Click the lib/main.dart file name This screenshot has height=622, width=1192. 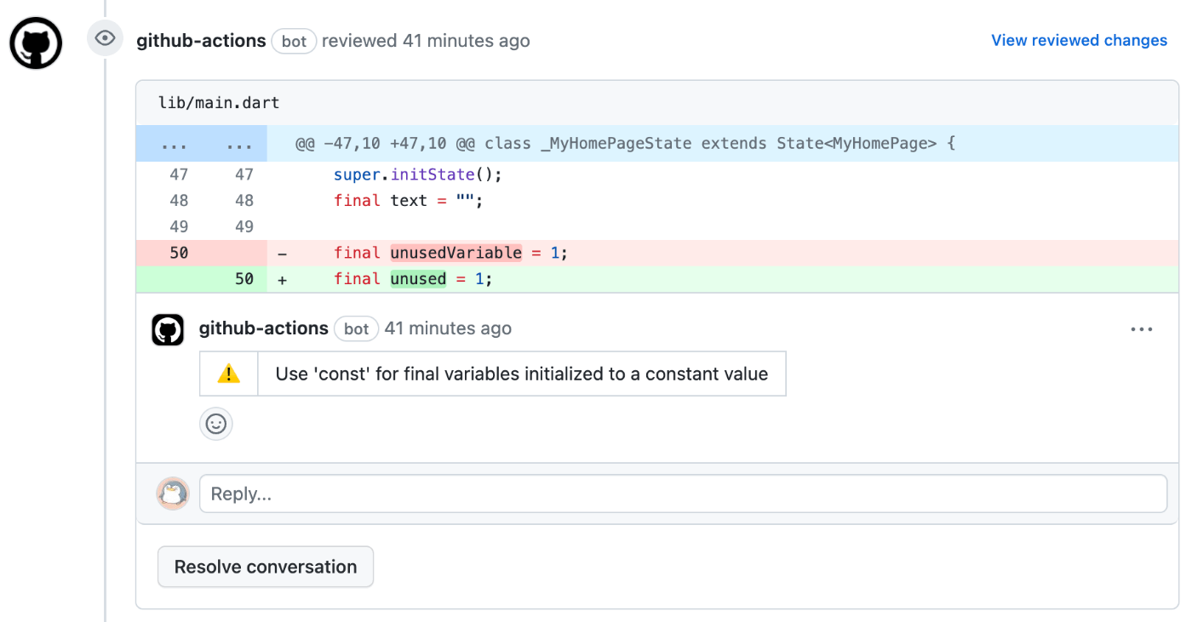219,103
